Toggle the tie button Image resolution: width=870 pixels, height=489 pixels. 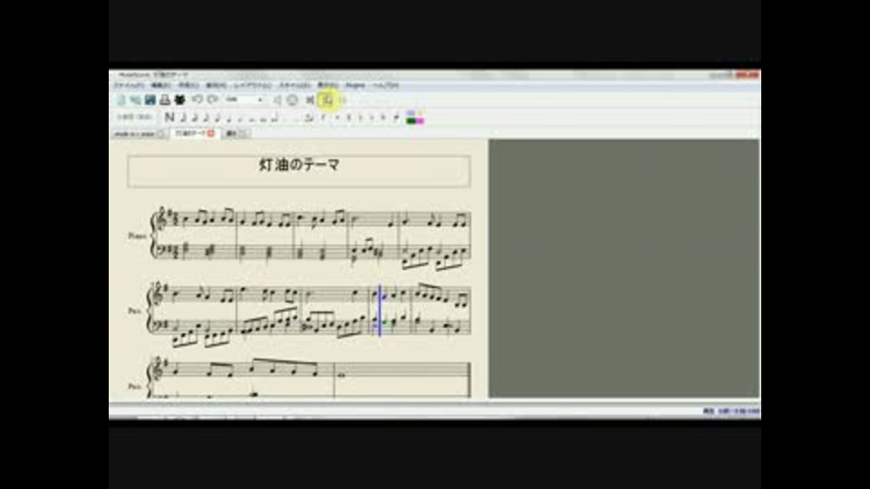click(x=308, y=118)
